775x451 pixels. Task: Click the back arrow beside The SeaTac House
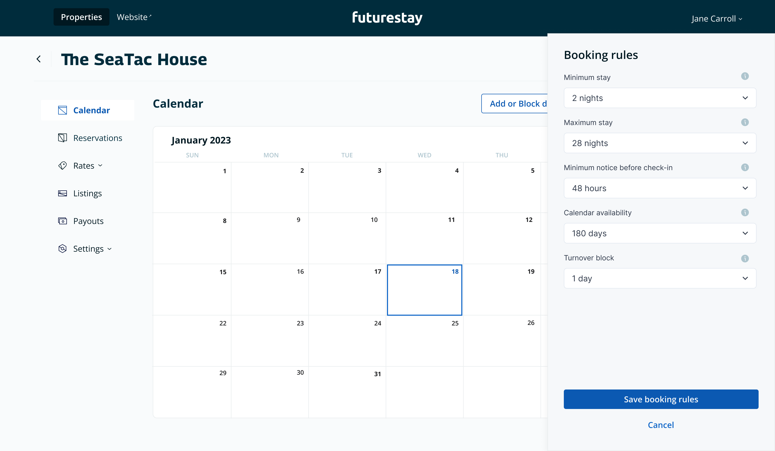click(39, 59)
